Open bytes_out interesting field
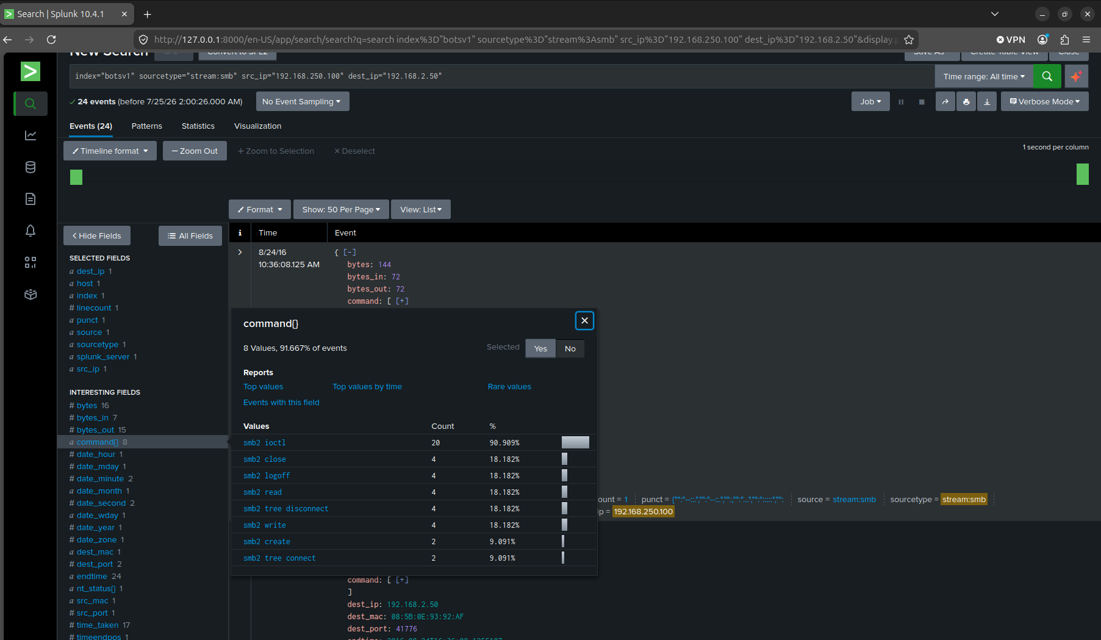 pos(95,430)
